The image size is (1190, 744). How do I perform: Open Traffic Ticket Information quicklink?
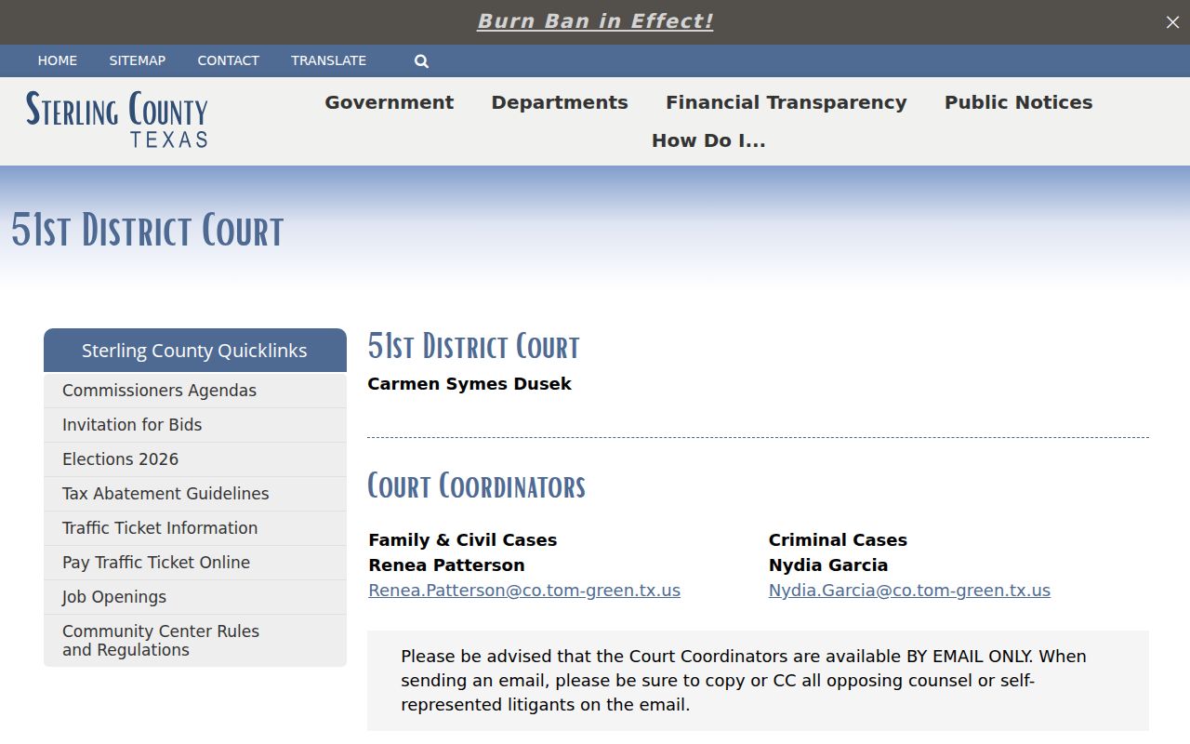[195, 528]
